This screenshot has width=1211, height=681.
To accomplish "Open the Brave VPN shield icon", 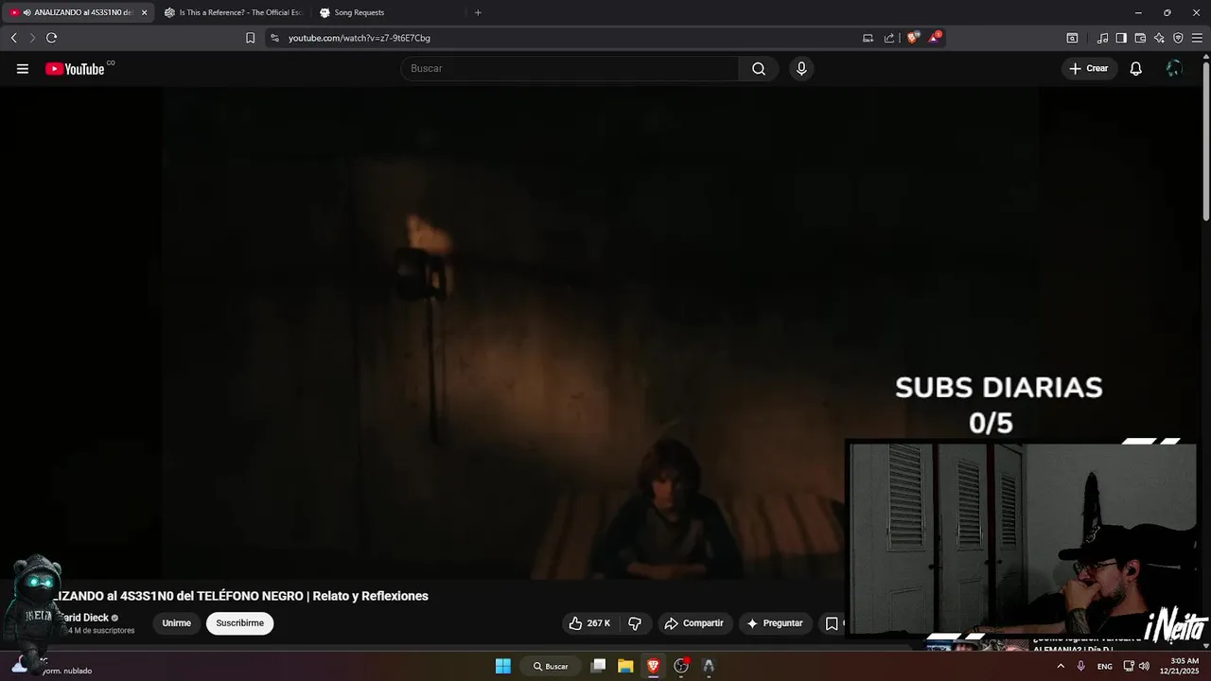I will point(1178,38).
